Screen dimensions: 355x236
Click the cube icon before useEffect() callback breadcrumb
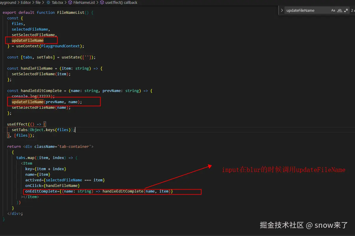click(x=102, y=2)
